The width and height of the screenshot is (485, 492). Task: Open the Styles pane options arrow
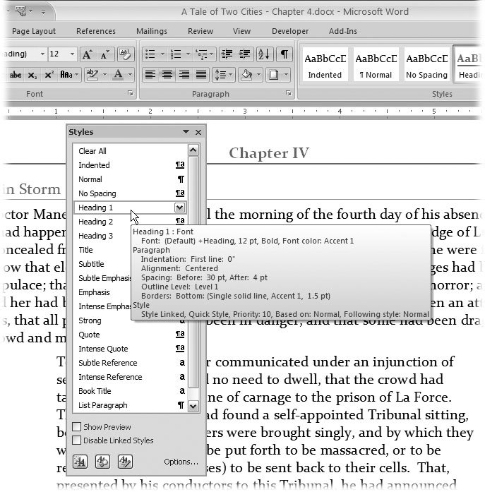186,132
